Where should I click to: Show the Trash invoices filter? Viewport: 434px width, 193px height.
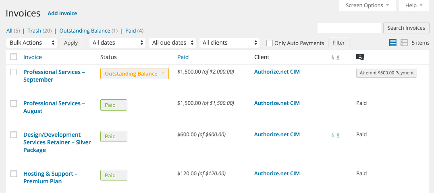(34, 31)
